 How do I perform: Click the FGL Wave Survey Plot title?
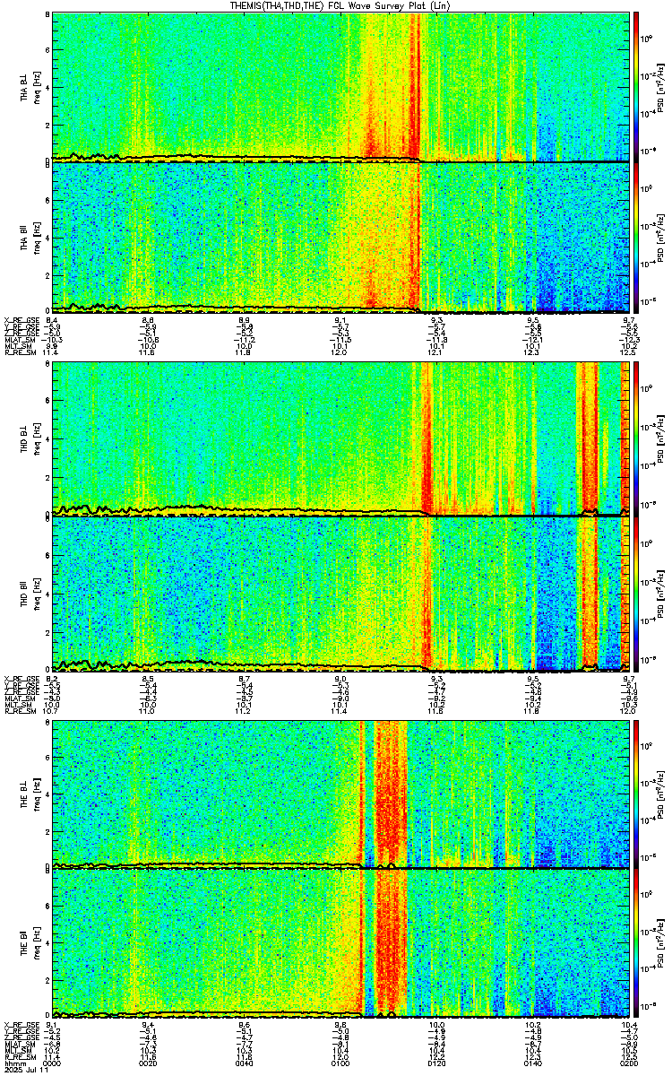click(340, 5)
